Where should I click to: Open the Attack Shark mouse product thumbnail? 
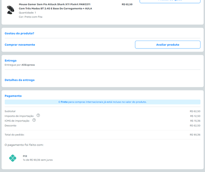(x=11, y=10)
